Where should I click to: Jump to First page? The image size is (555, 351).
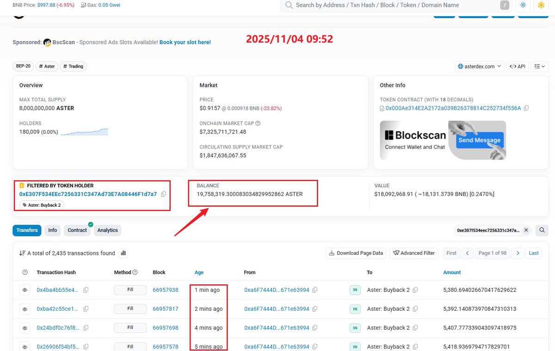tap(451, 253)
